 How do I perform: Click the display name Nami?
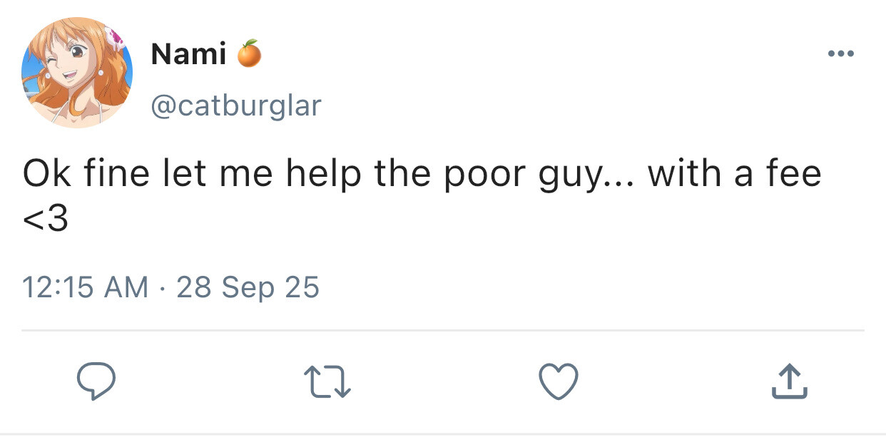(188, 54)
